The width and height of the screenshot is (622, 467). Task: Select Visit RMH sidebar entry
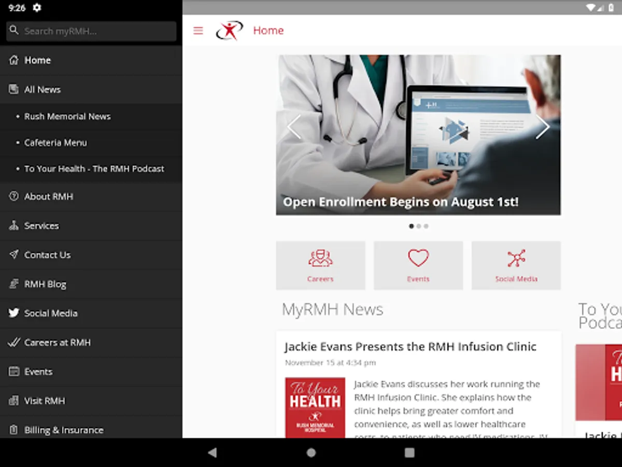(x=91, y=401)
